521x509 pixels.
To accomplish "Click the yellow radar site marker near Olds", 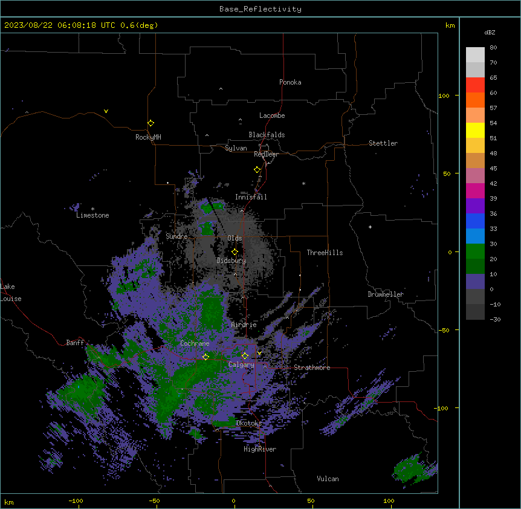I will 235,252.
